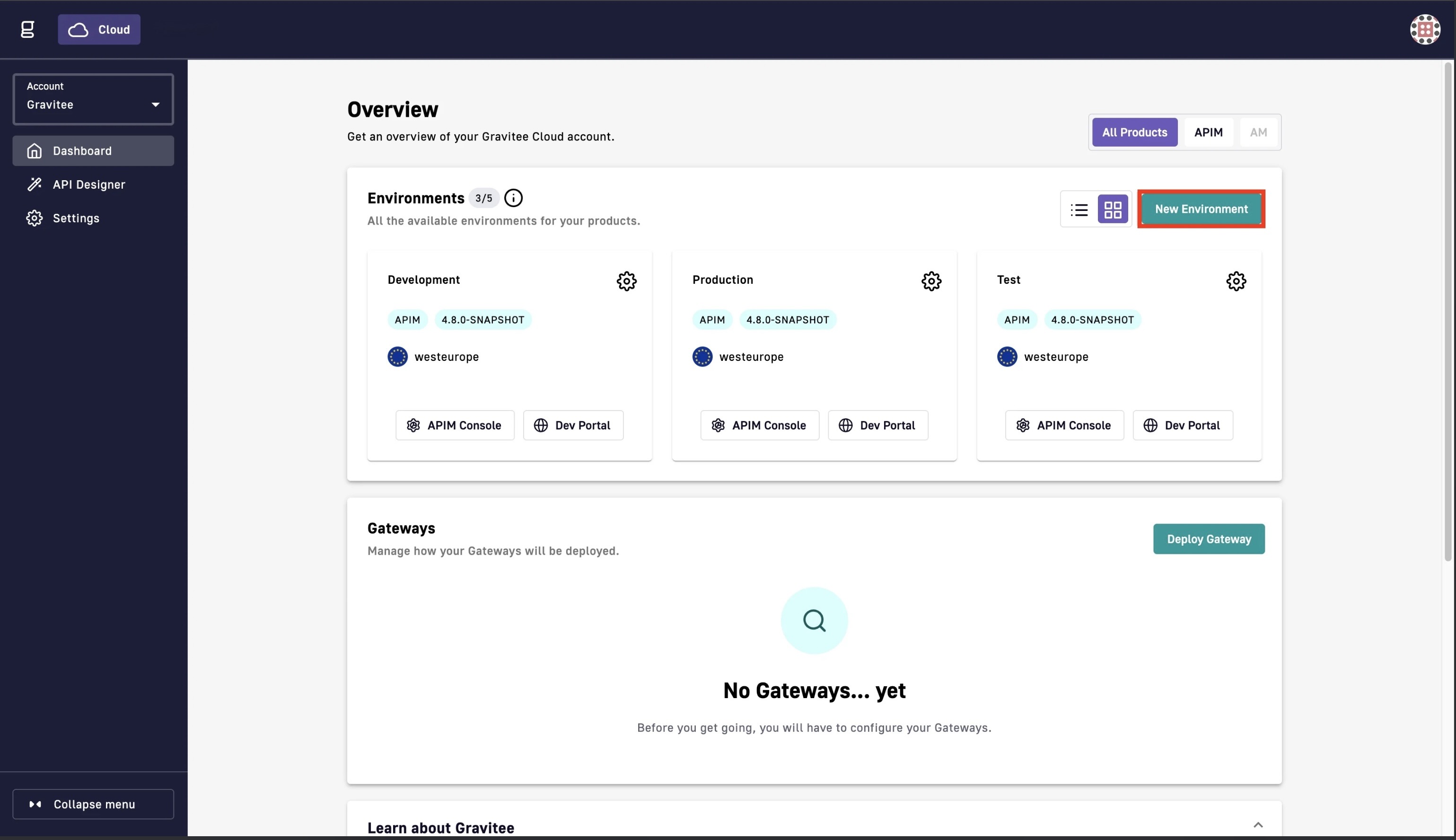1456x840 pixels.
Task: Click the New Environment button
Action: pos(1201,210)
